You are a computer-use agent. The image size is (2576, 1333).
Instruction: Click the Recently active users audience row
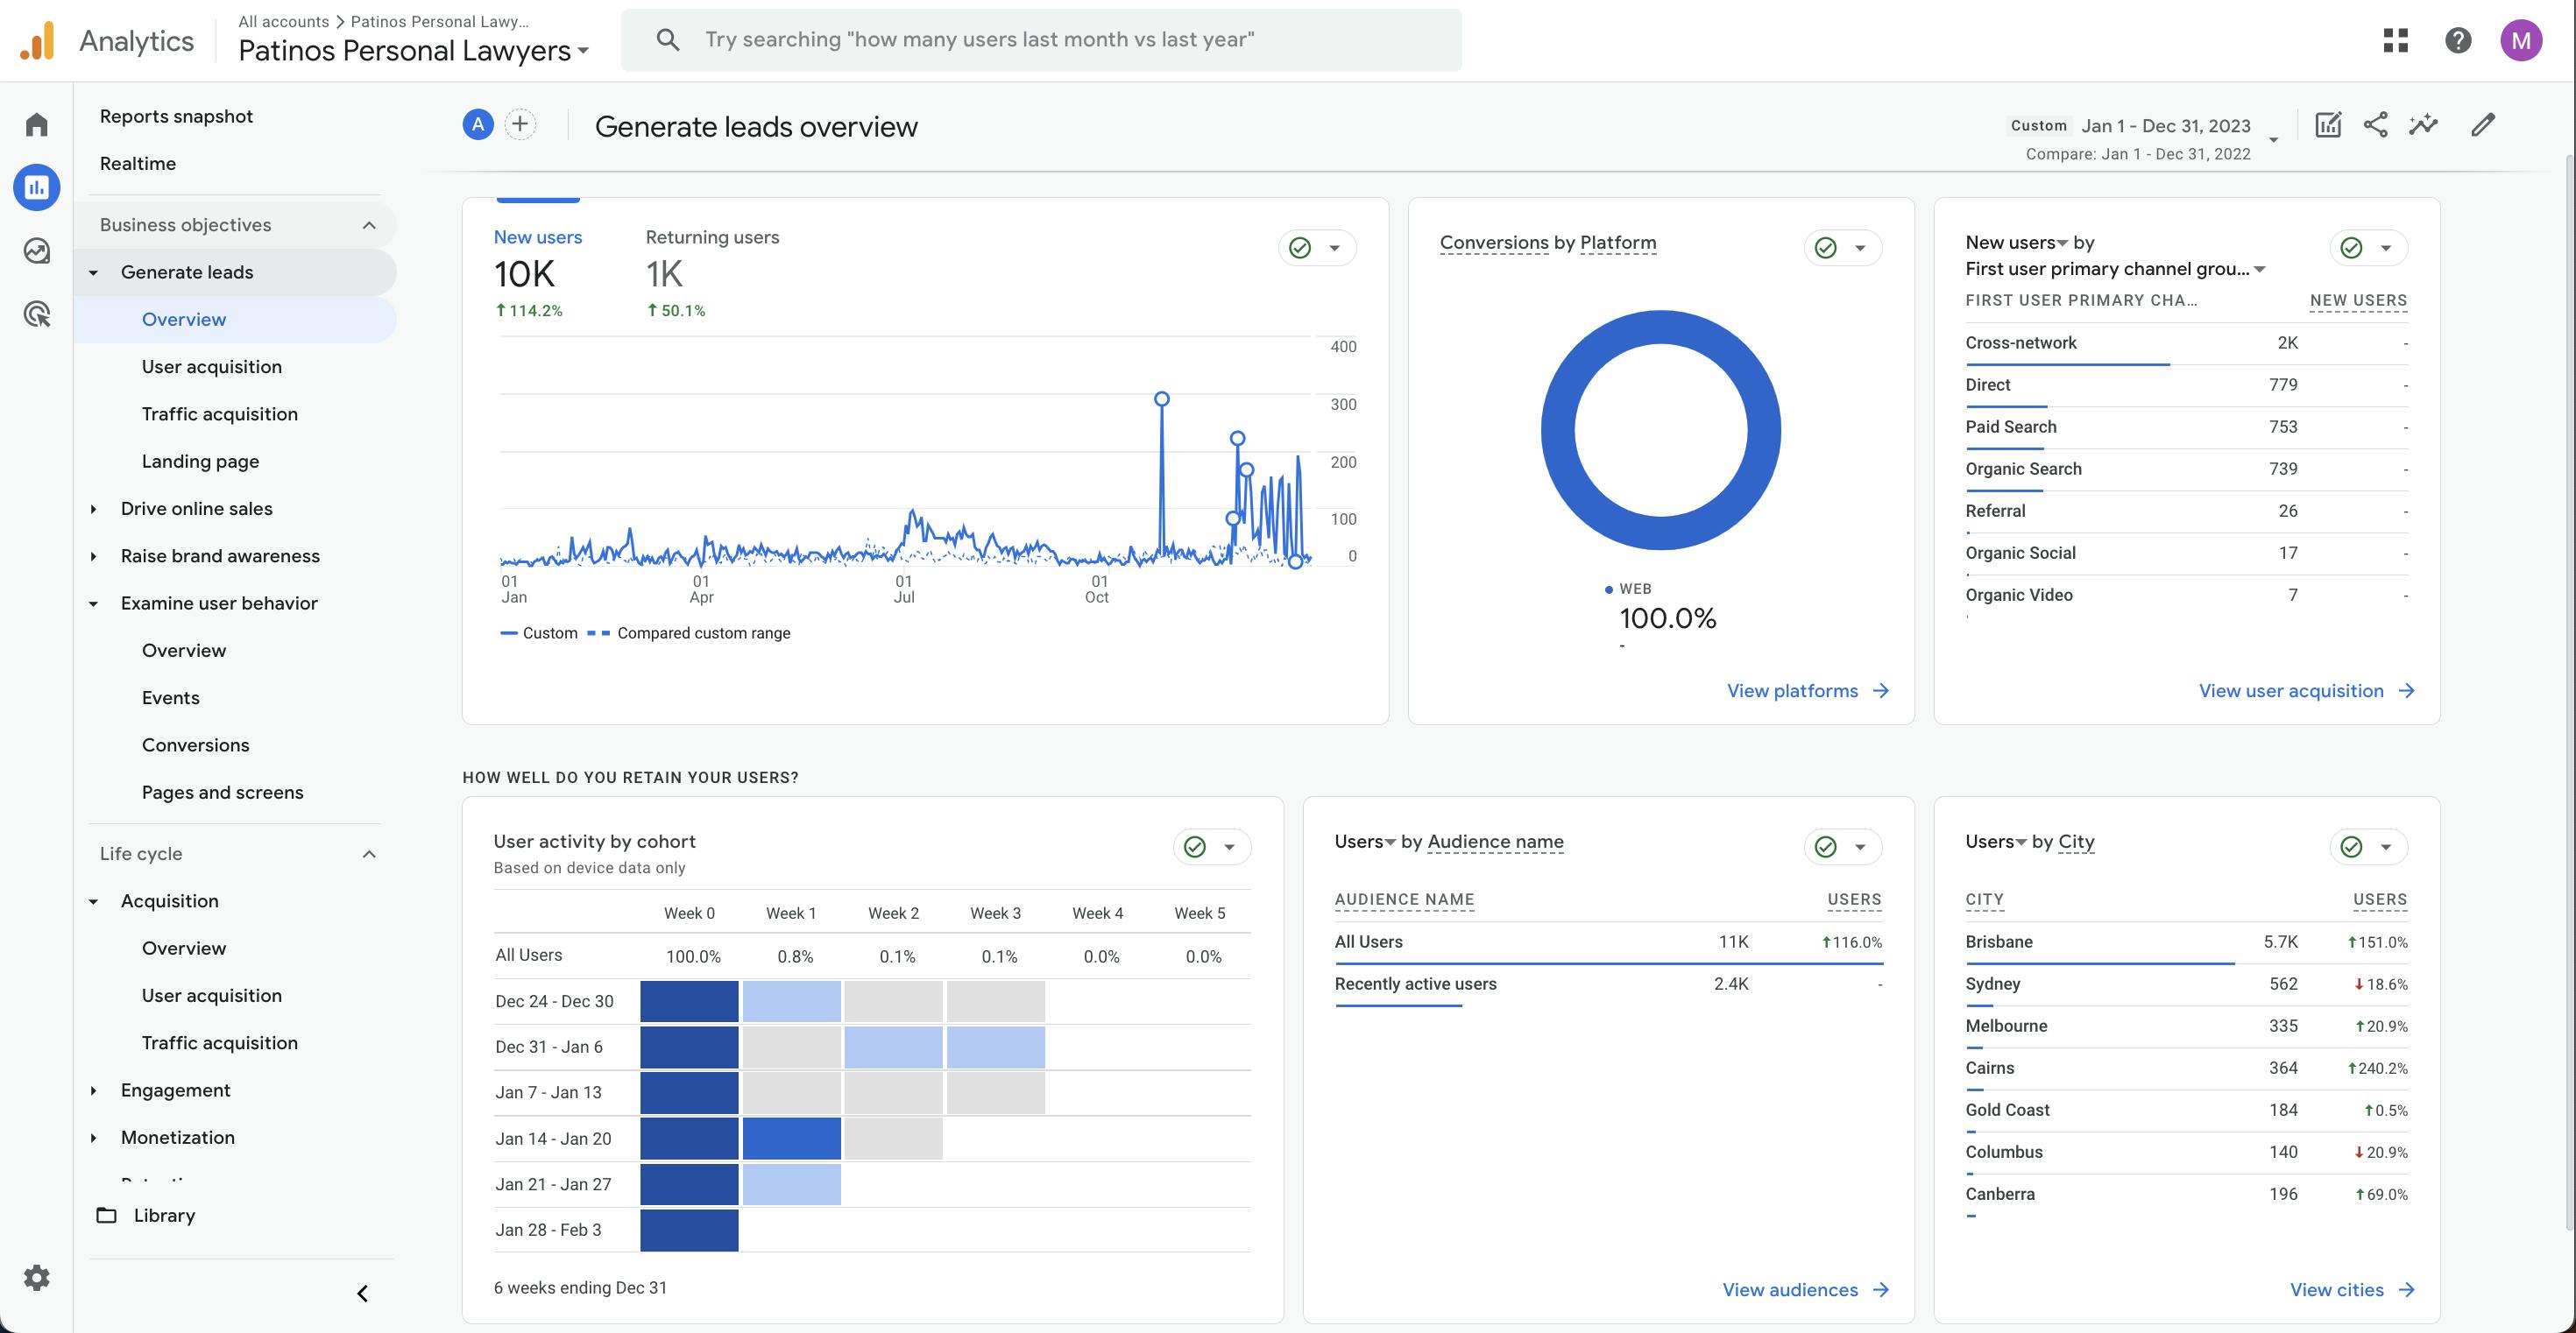tap(1608, 985)
